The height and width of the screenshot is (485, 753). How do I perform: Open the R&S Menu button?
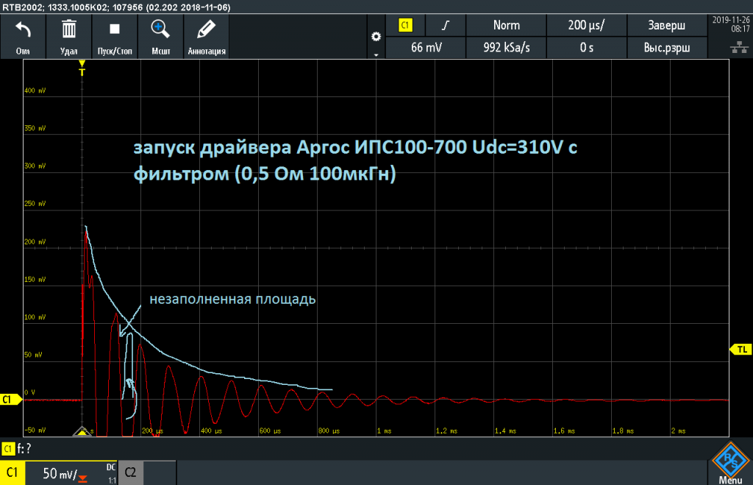(x=730, y=464)
